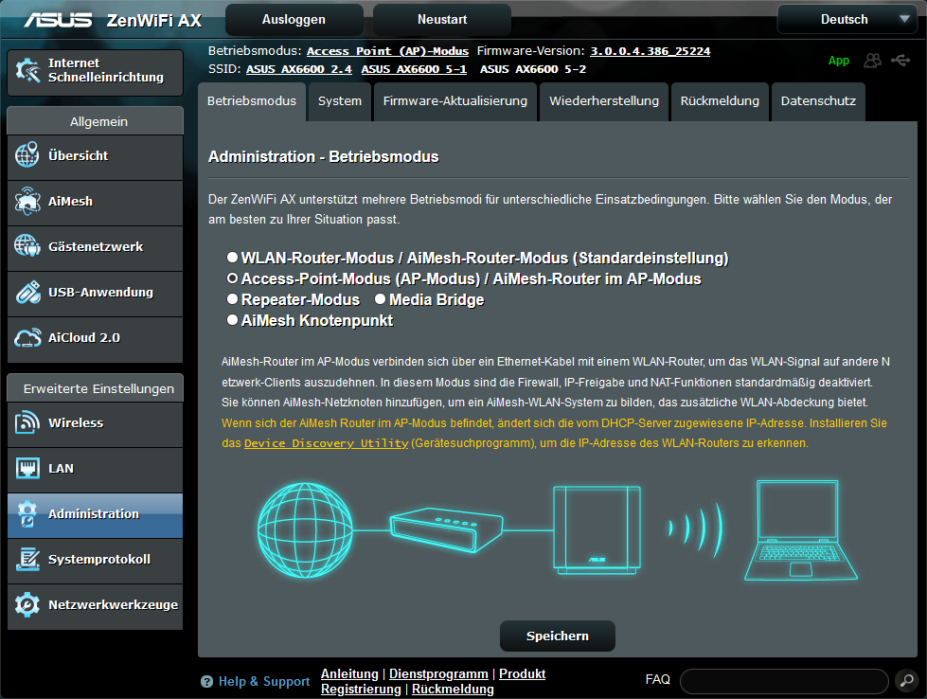
Task: Click the Ausloggen button
Action: point(294,20)
